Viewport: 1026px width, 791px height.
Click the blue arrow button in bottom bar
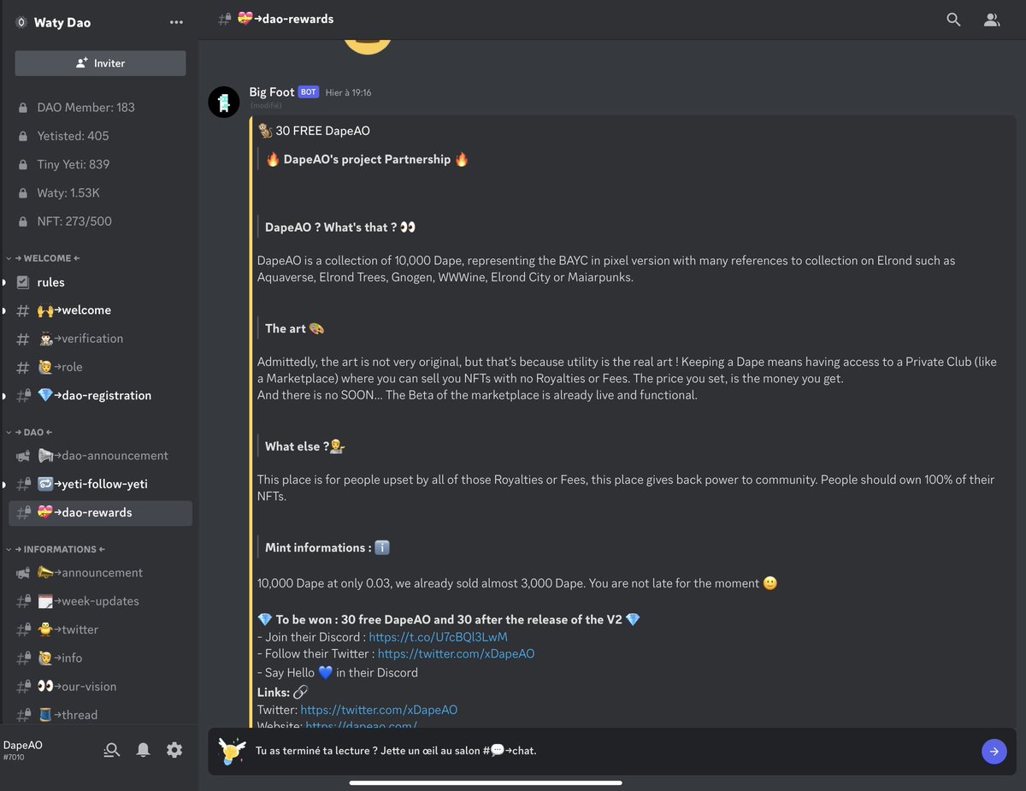[x=994, y=752]
